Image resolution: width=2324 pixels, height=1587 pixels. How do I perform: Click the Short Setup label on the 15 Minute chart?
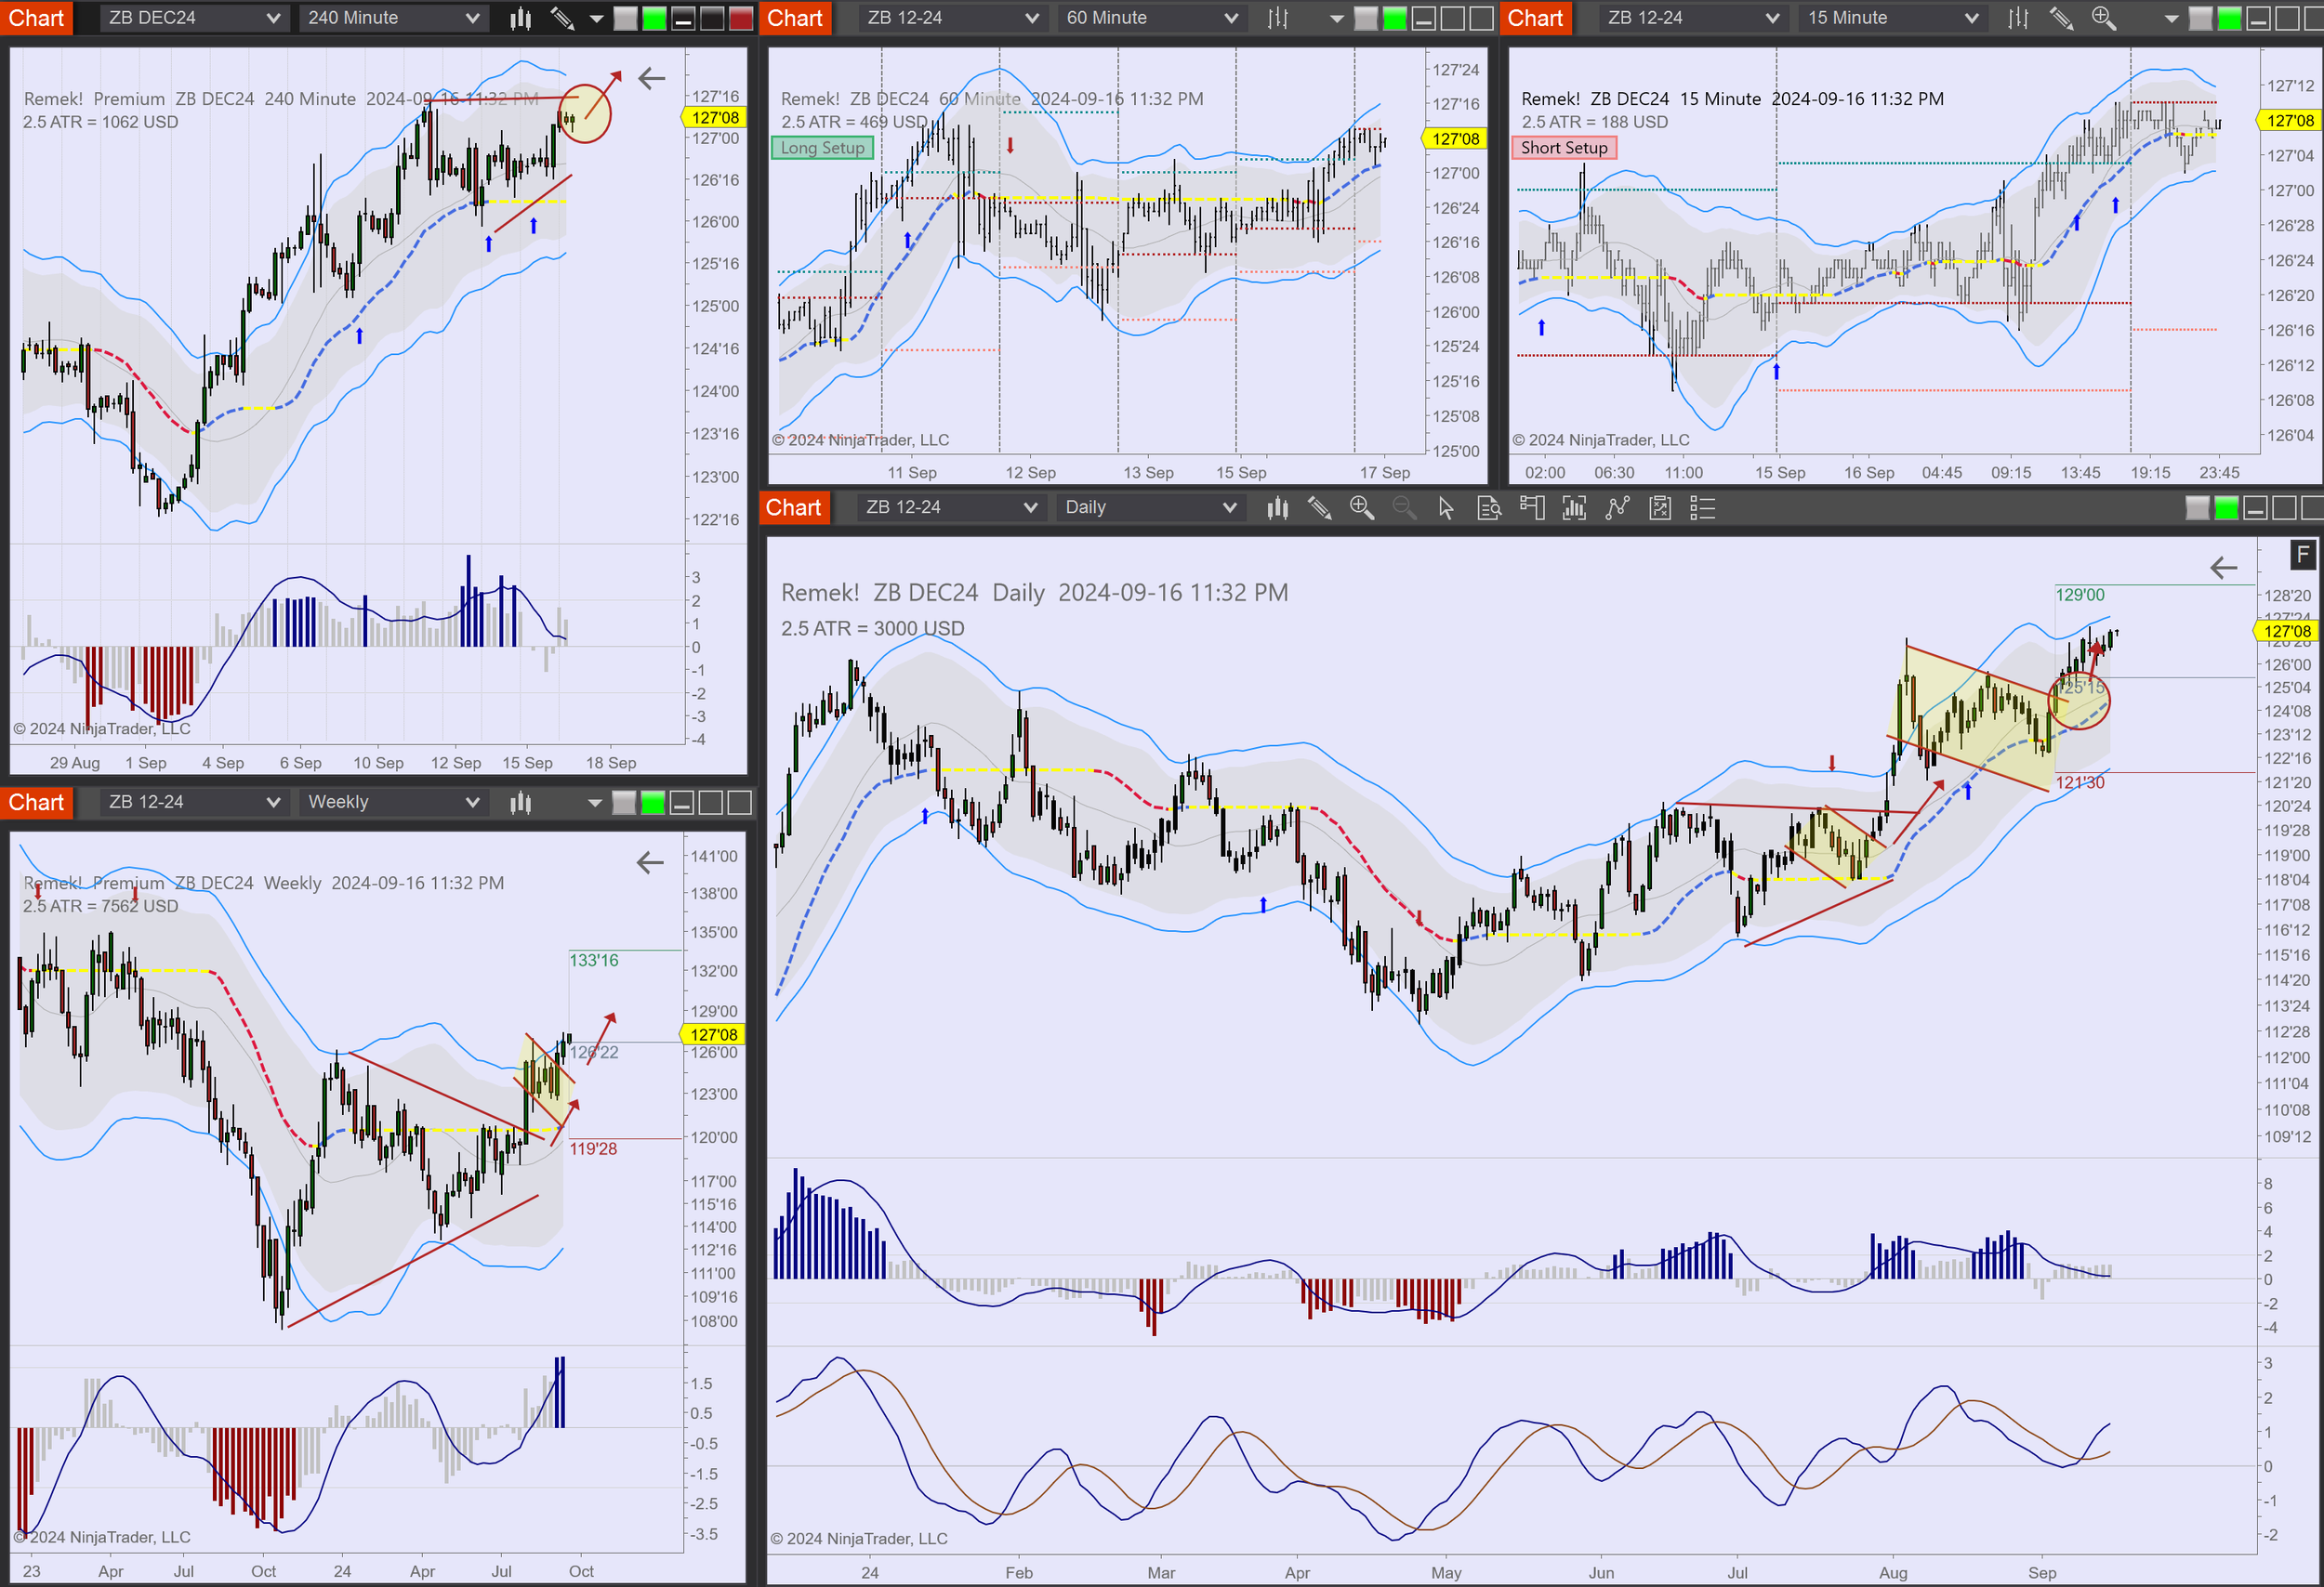coord(1564,147)
